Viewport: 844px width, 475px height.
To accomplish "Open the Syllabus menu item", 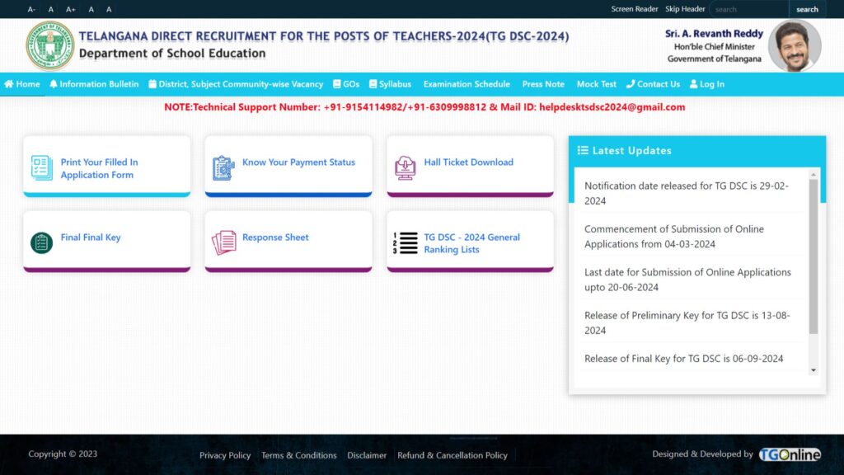I will [x=390, y=84].
